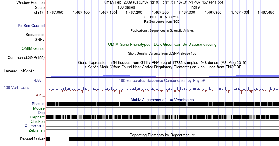Open the OMIM Genes track label
Viewport: 279px width, 146px height.
point(33,48)
